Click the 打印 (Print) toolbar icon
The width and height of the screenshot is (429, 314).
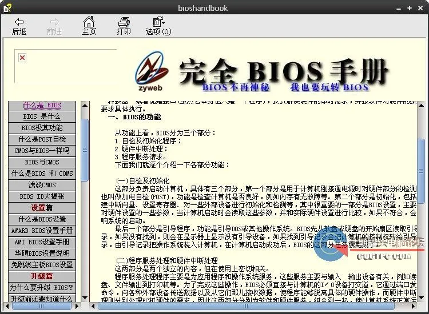point(124,26)
